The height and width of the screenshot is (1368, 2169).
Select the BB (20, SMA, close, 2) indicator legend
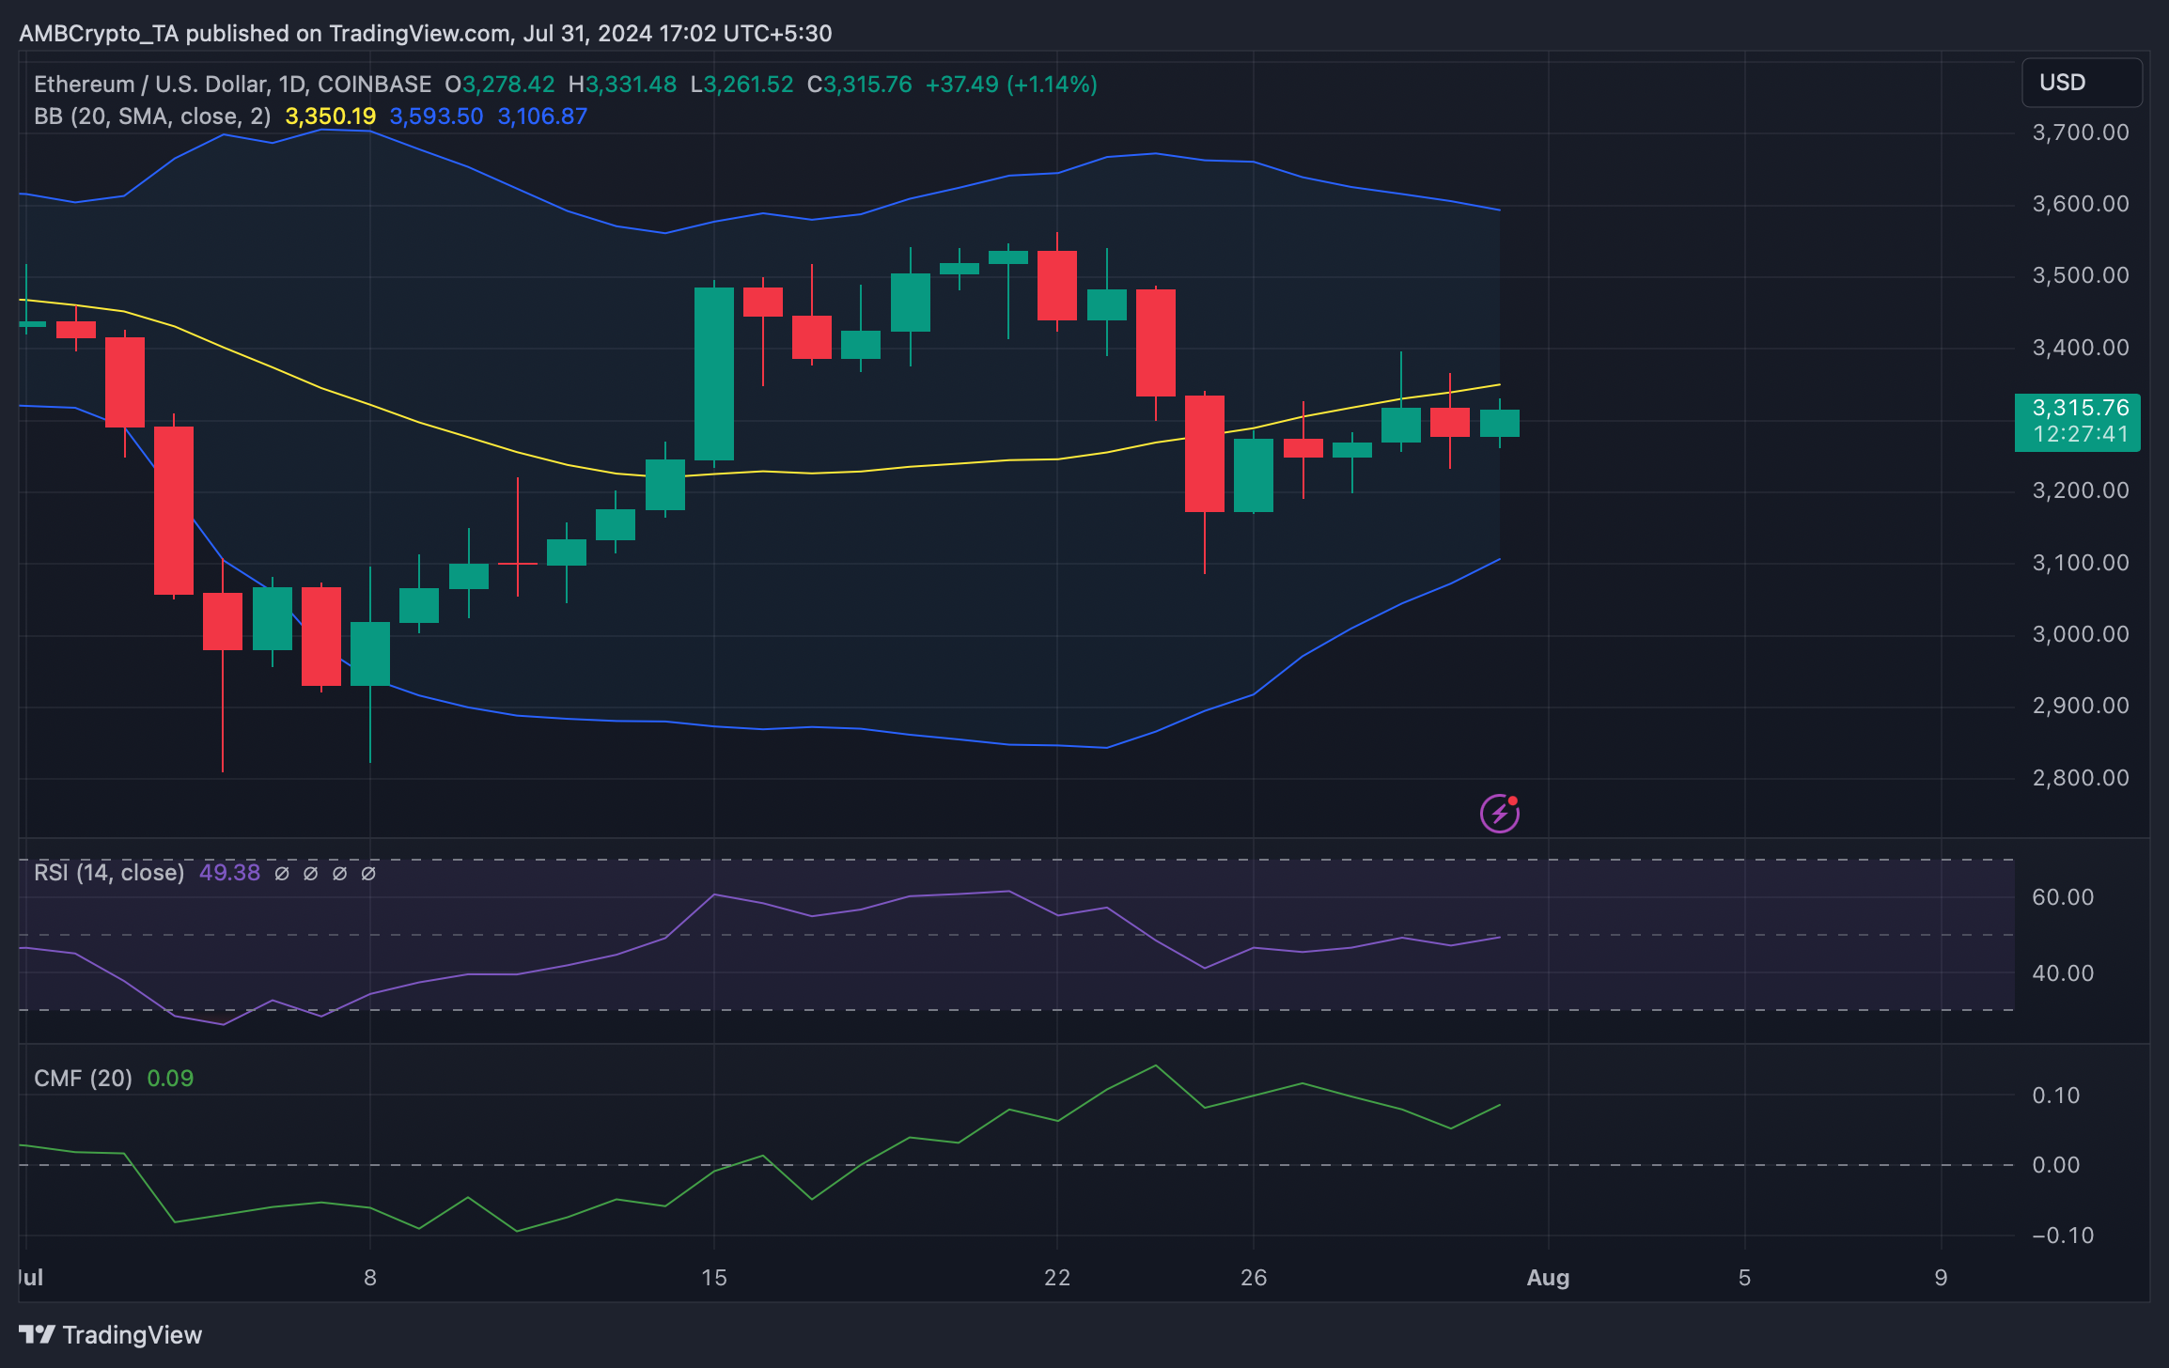pyautogui.click(x=152, y=117)
